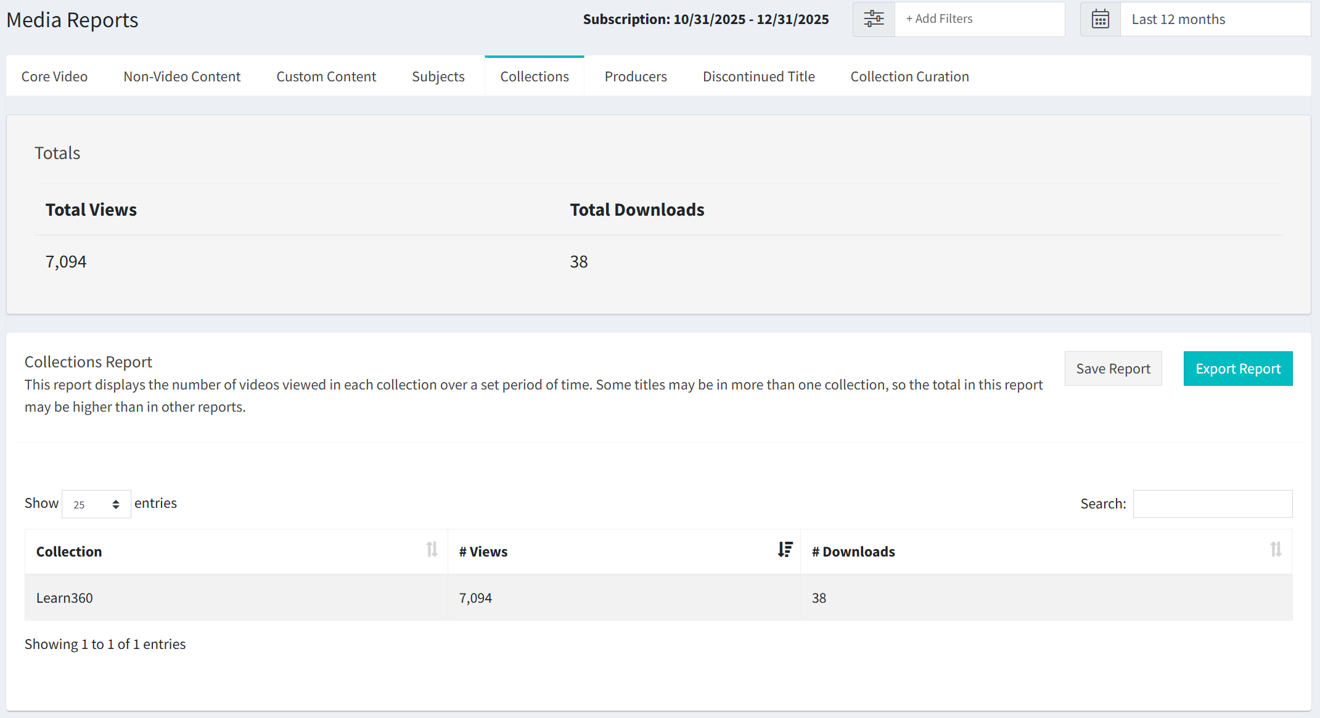1320x718 pixels.
Task: Open the calendar date picker icon
Action: (1100, 19)
